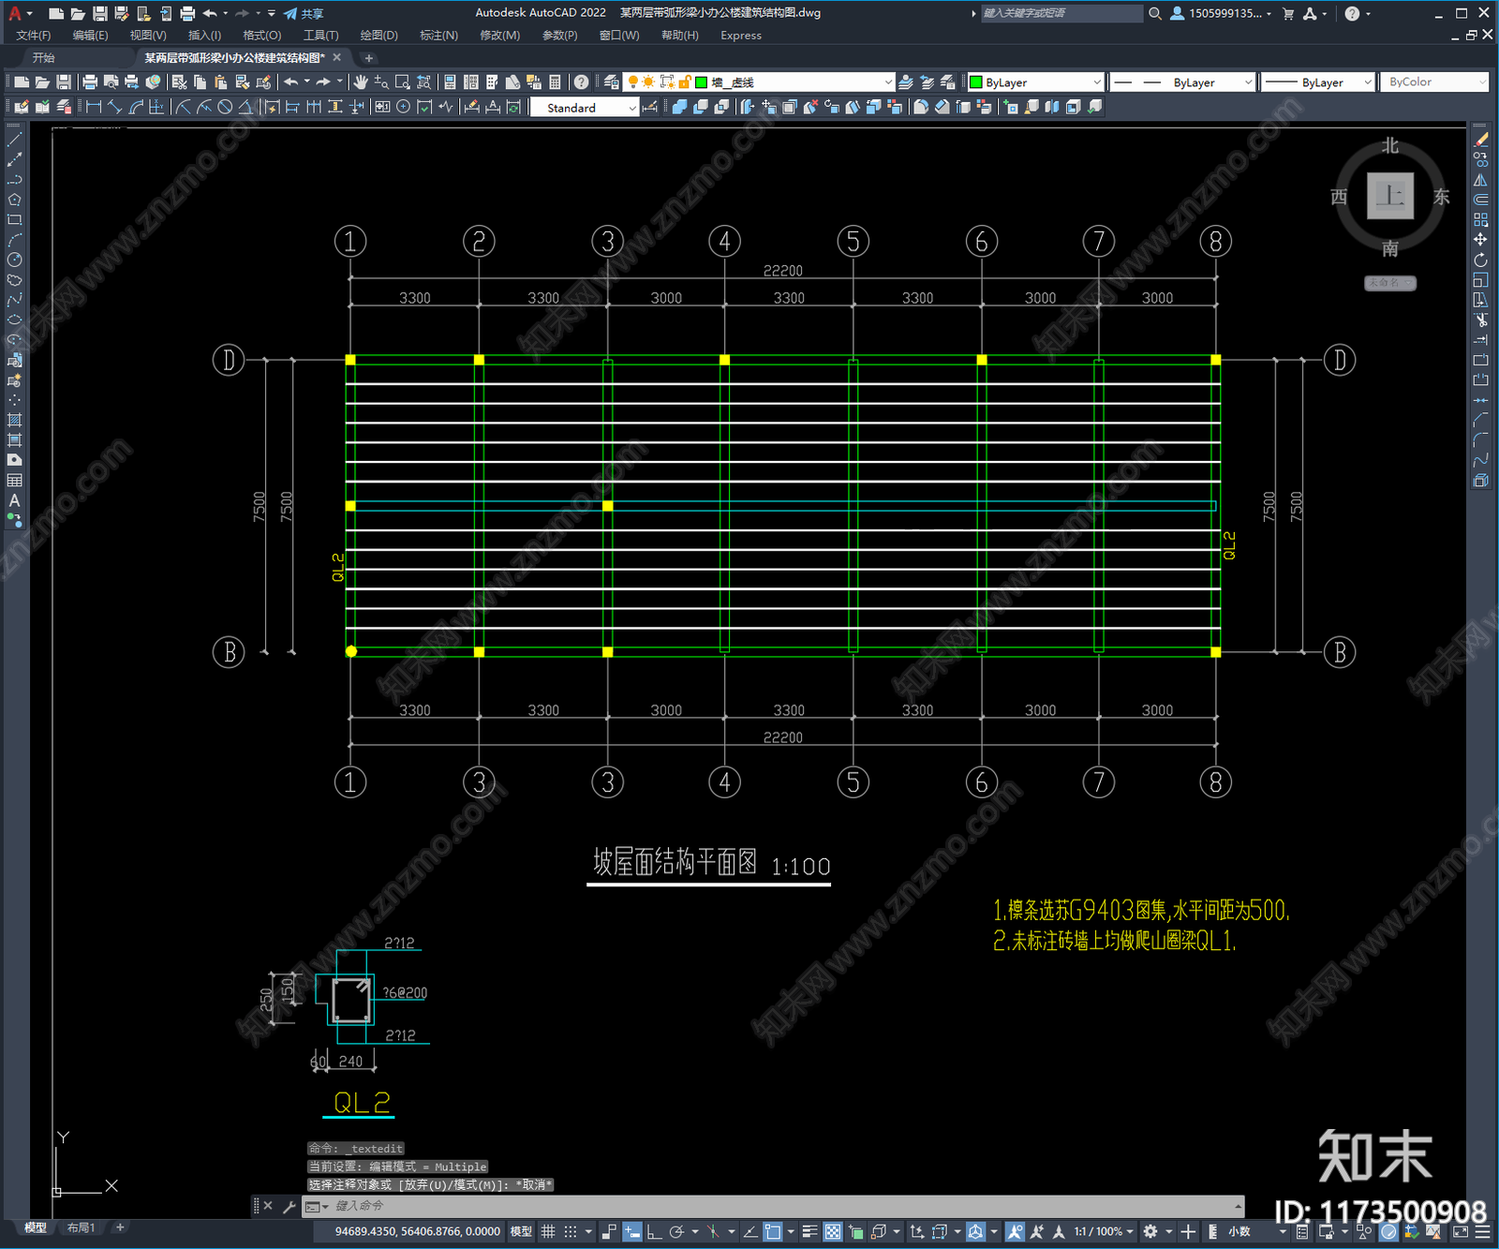Toggle drawing grid display on status bar
This screenshot has width=1499, height=1249.
tap(548, 1231)
